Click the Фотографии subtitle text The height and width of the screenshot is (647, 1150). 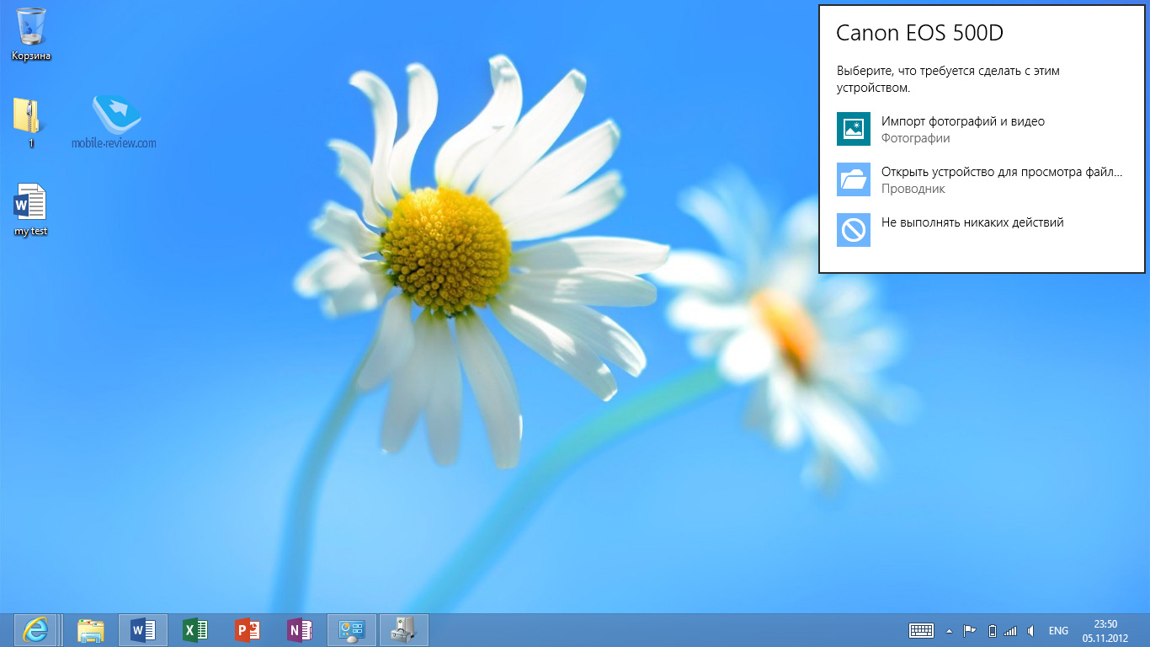click(916, 138)
